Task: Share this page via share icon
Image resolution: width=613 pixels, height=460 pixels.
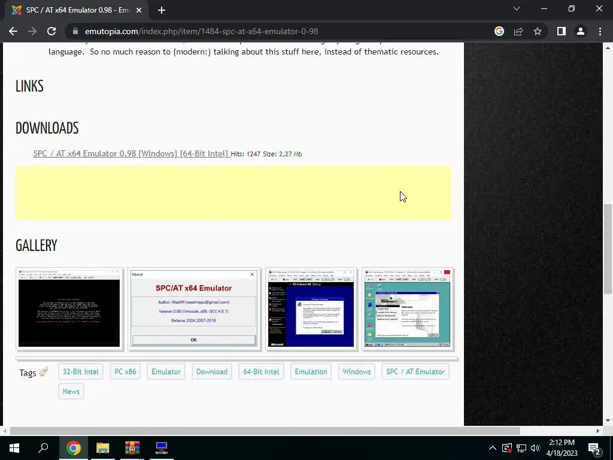Action: click(x=518, y=31)
